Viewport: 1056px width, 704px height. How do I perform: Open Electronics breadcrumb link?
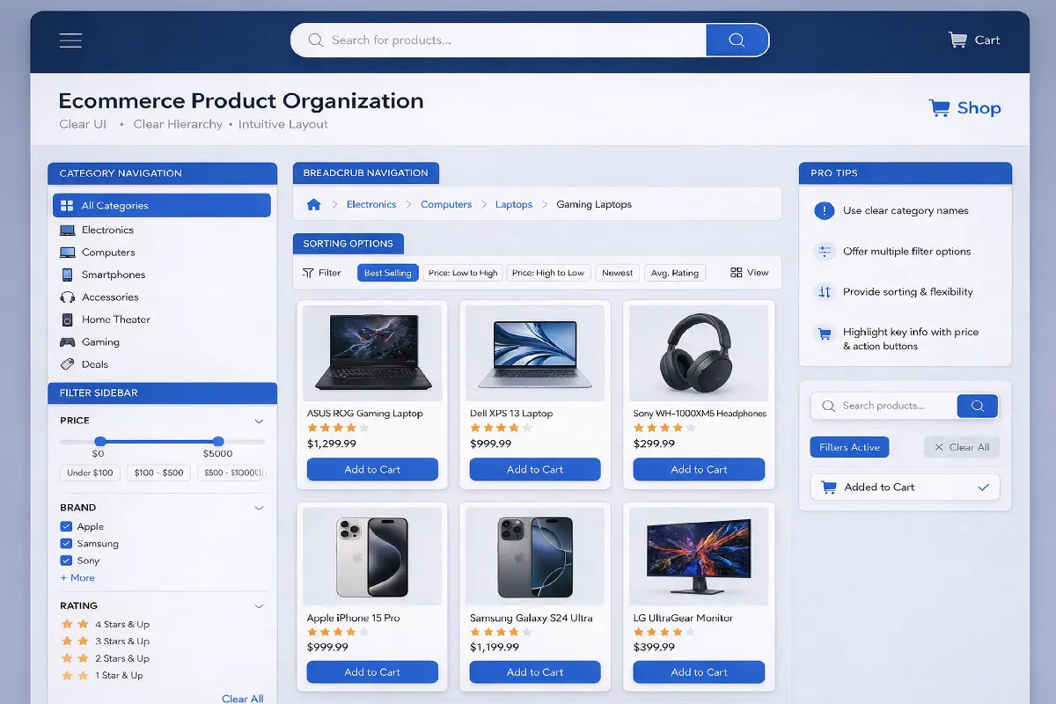[371, 204]
